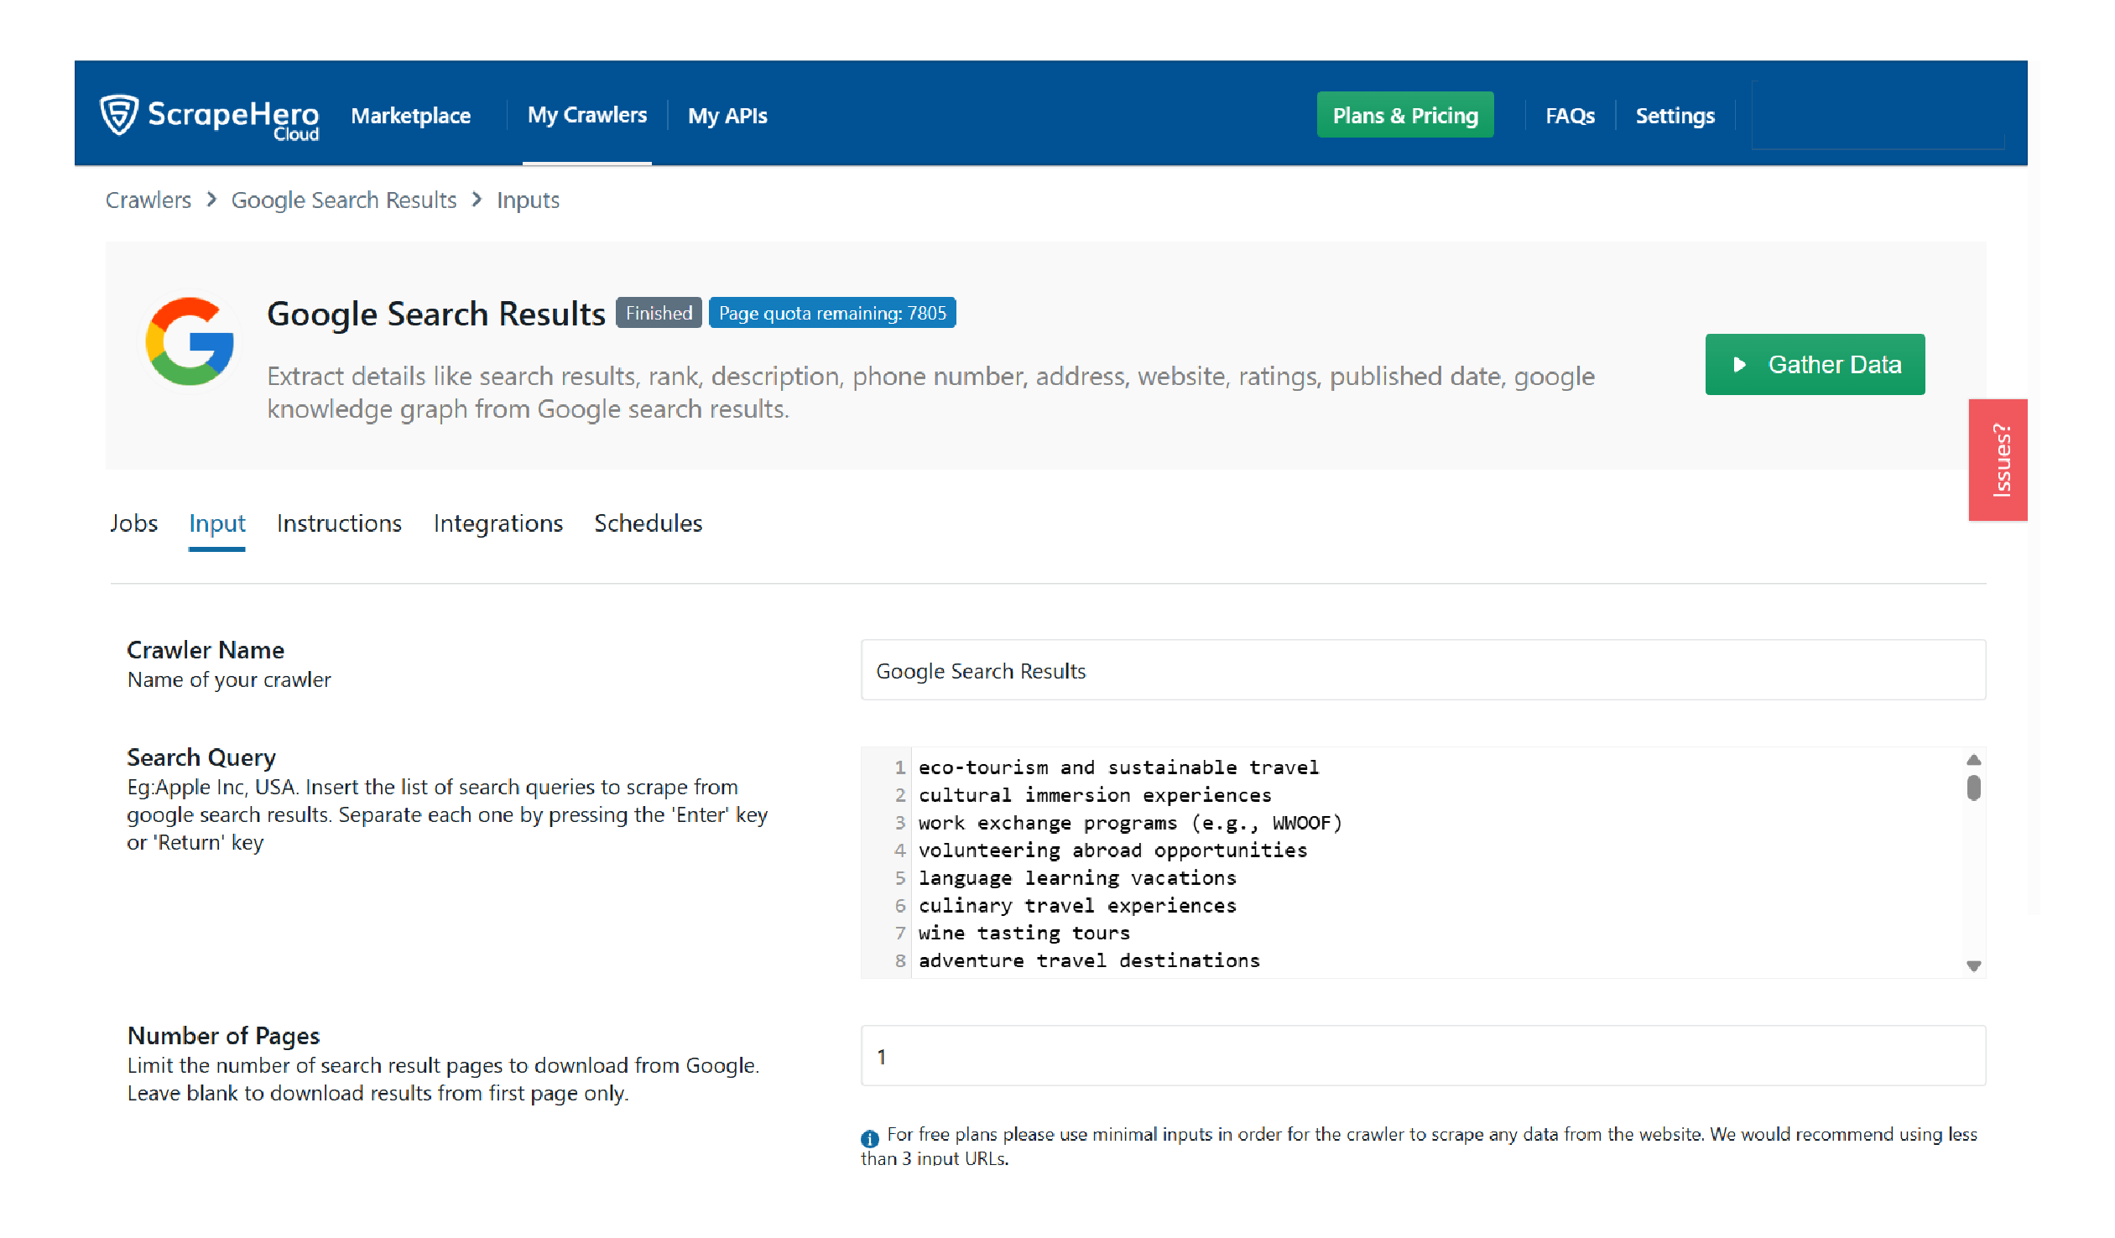
Task: Click line number 1 in the editor gutter
Action: point(899,767)
